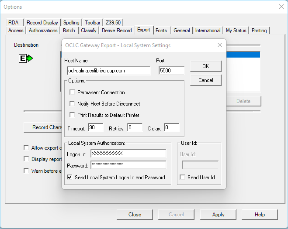
Task: Click the Timeout value field
Action: pyautogui.click(x=95, y=127)
